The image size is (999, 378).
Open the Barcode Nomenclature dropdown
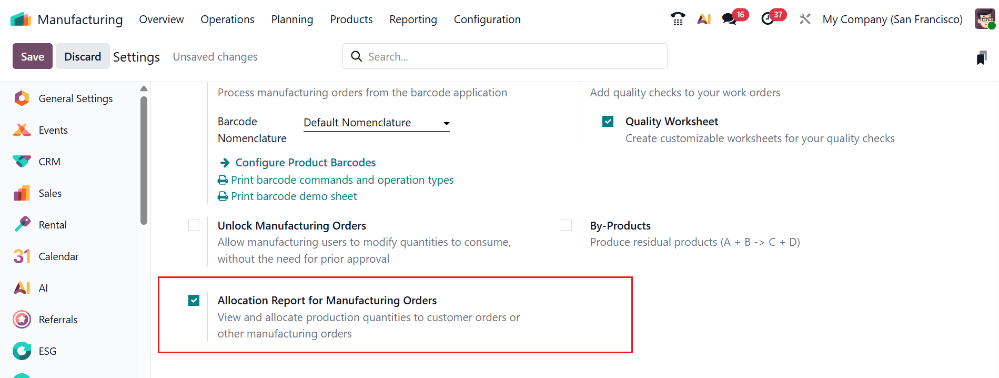point(377,123)
